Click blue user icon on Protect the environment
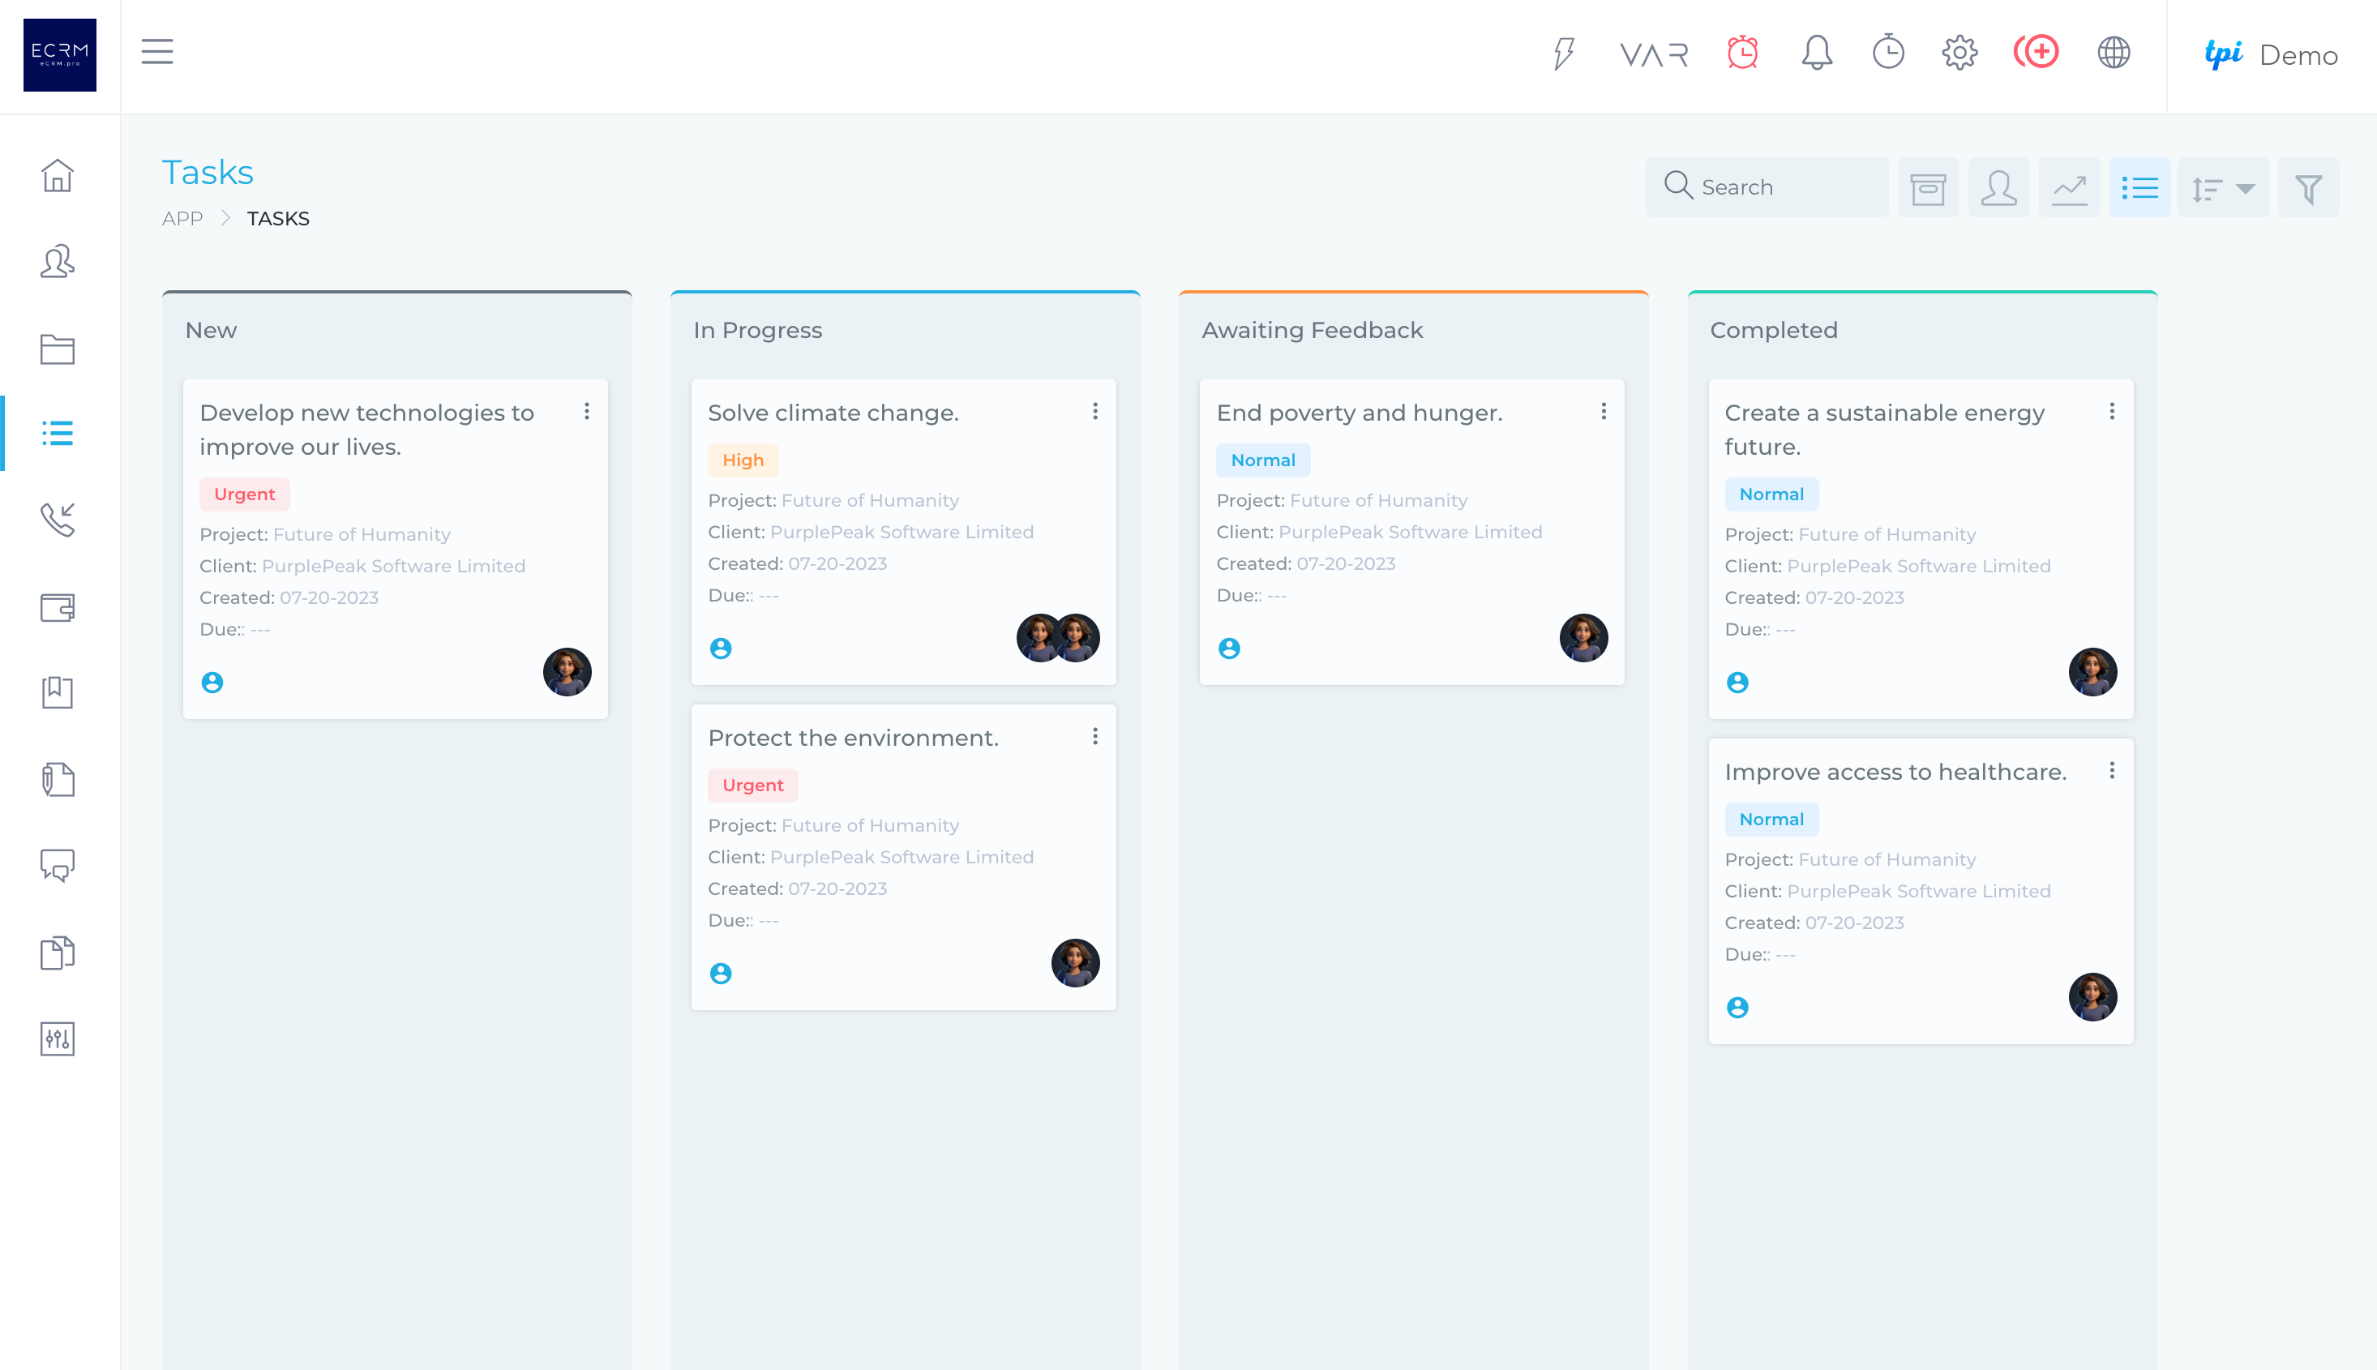2377x1370 pixels. click(721, 974)
